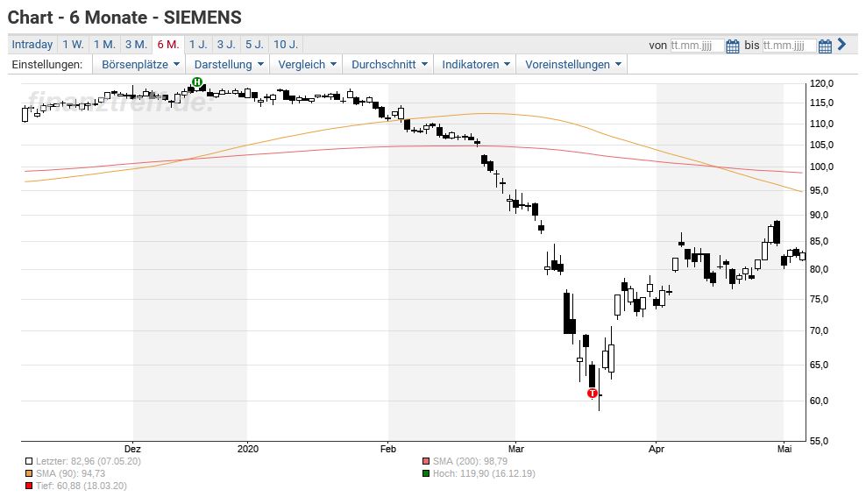Screen dimensions: 866x504
Task: Click the 'Mai' x-axis month label
Action: [784, 449]
